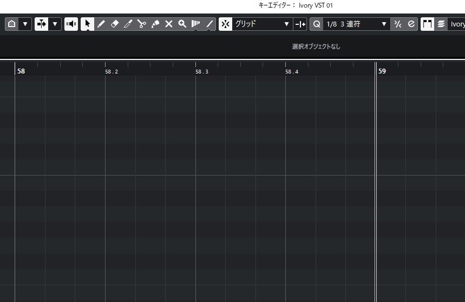Select the Line tool
Screen dimensions: 465x302
tap(209, 24)
